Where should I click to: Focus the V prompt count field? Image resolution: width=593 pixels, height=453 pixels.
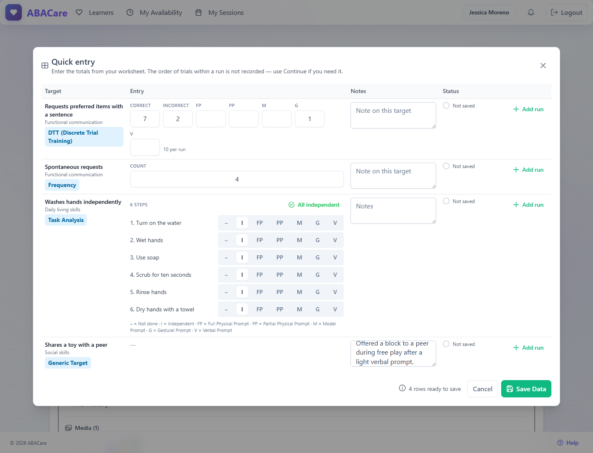145,147
